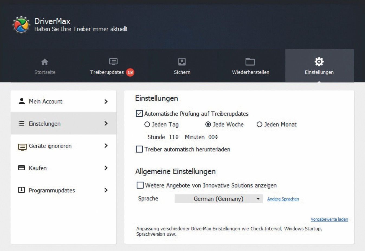Expand Programmupdates with its chevron arrow
365x251 pixels.
tap(106, 190)
